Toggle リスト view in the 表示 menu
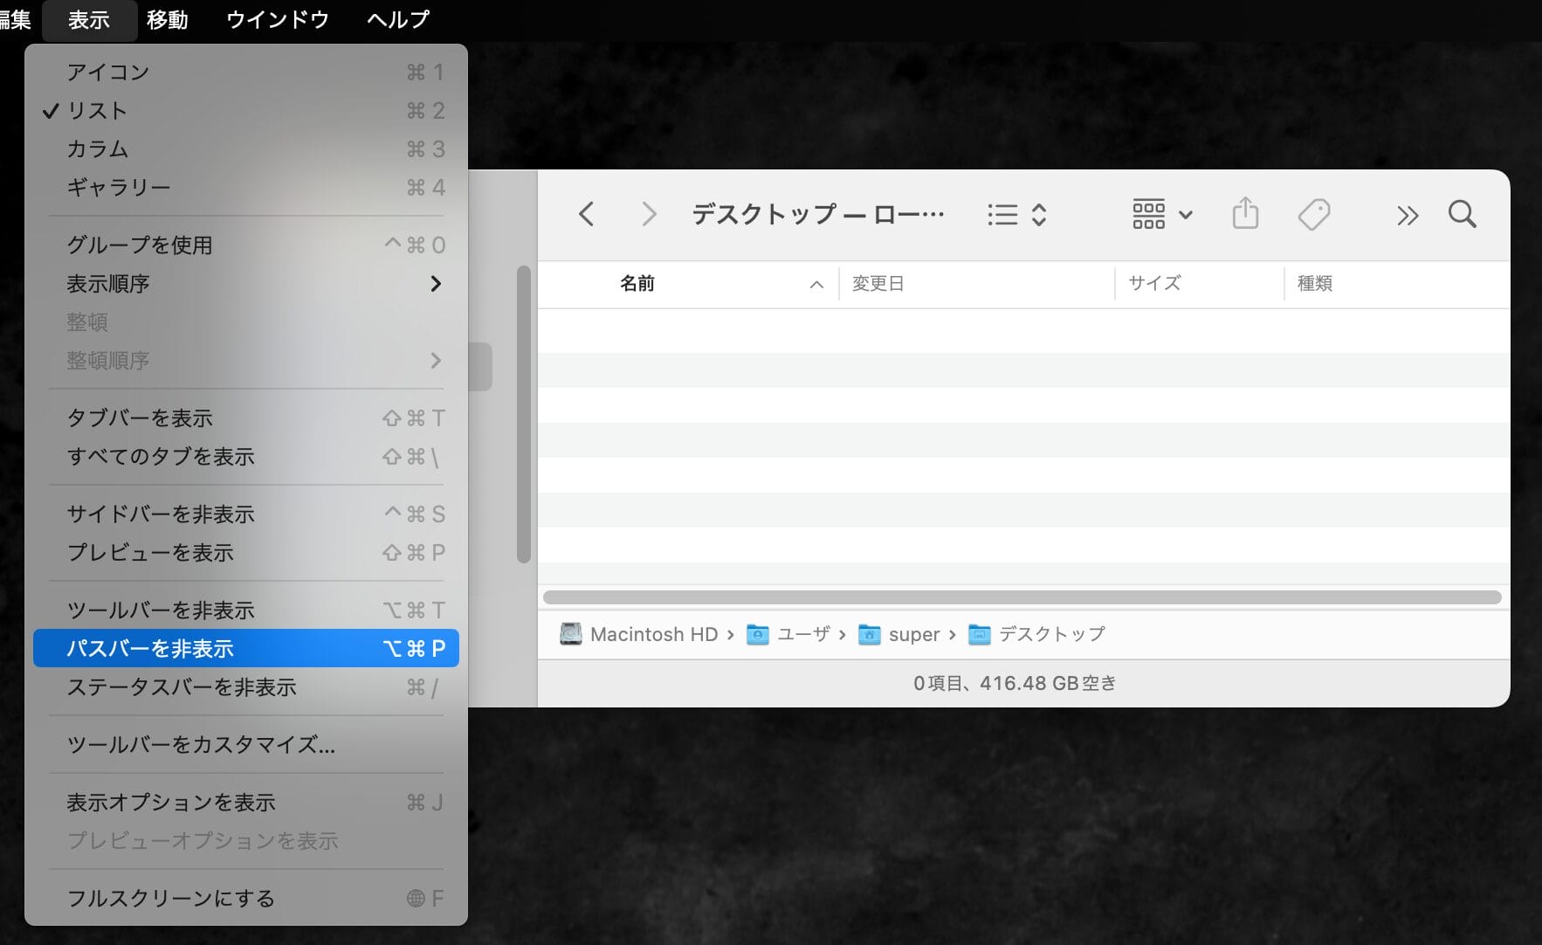Screen dimensions: 1542x945 (96, 110)
